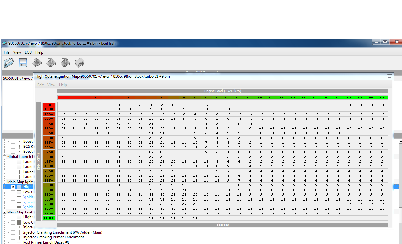Select the cell at RPM 6000, load 60

pyautogui.click(x=118, y=190)
